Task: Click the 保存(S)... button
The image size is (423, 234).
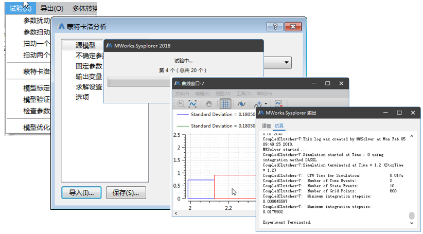Action: 126,193
